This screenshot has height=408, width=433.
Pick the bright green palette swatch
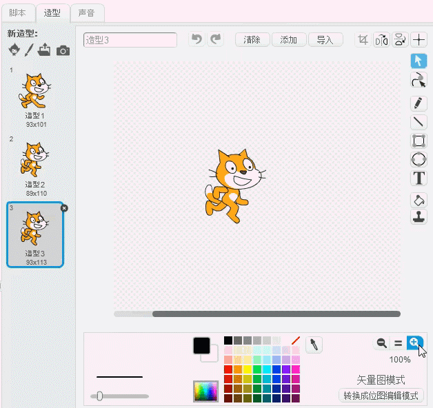click(x=256, y=369)
